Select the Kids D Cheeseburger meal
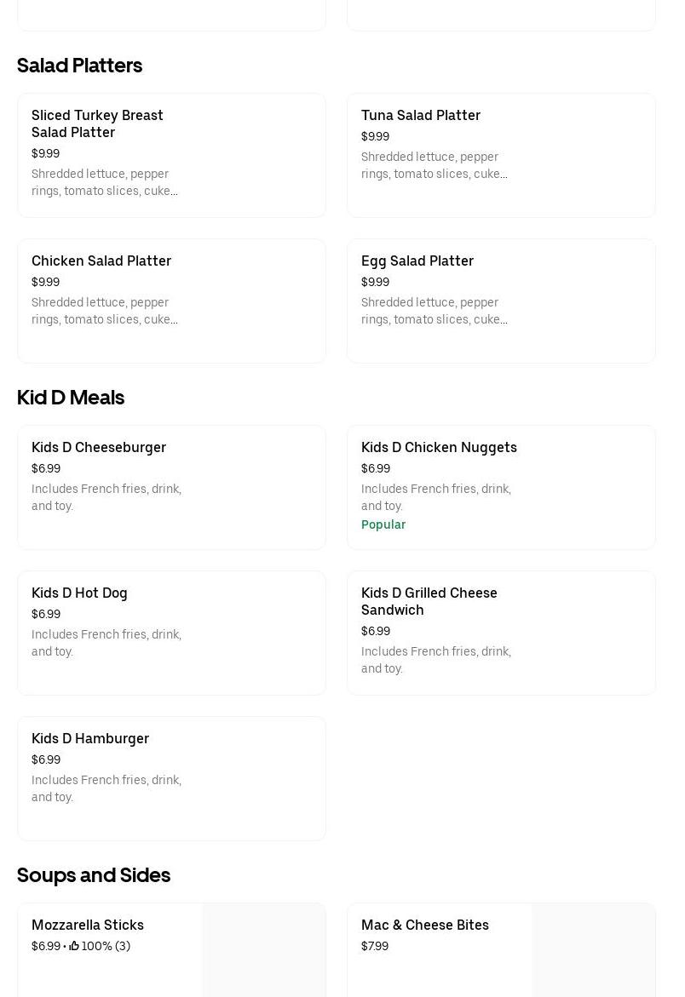The height and width of the screenshot is (997, 685). click(x=171, y=487)
